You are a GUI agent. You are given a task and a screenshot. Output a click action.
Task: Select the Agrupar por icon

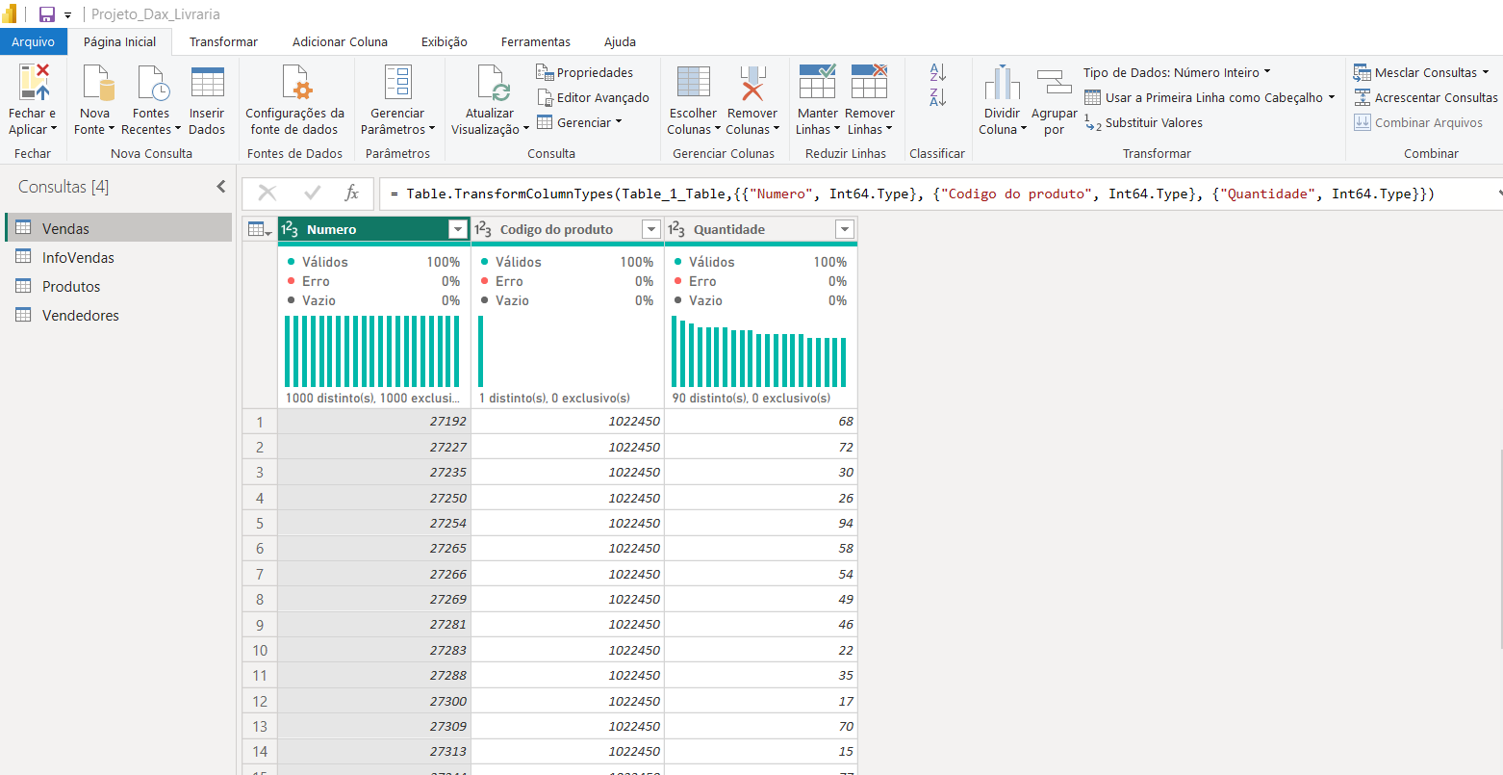[1054, 83]
